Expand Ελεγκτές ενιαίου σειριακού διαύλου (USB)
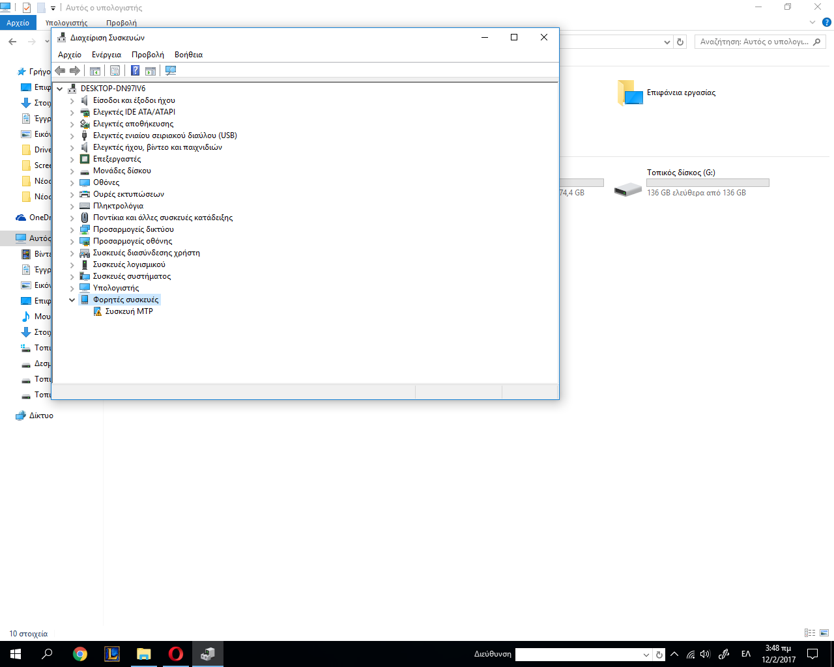The image size is (834, 667). click(72, 136)
